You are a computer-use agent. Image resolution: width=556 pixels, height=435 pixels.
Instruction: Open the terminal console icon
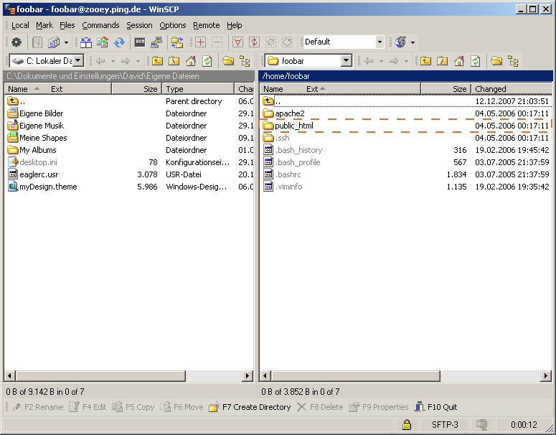[140, 42]
